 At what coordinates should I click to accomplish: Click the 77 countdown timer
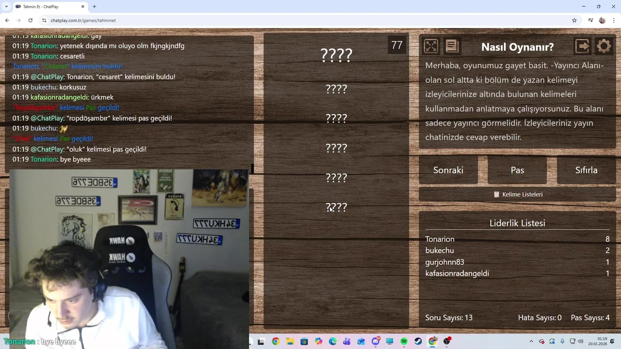point(397,45)
